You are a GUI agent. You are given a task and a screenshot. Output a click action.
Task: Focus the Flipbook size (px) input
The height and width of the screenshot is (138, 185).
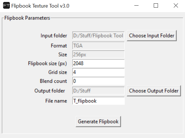pyautogui.click(x=98, y=63)
